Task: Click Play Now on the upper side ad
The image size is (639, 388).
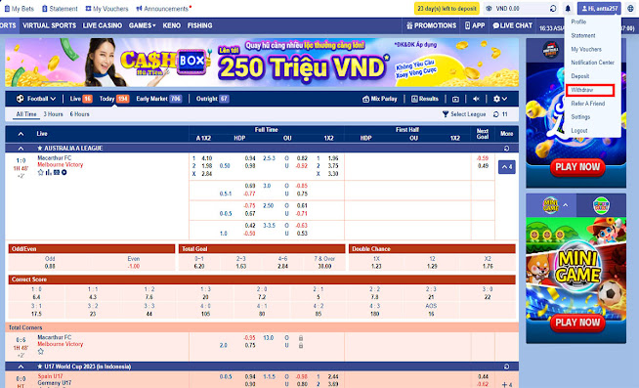Action: point(577,167)
